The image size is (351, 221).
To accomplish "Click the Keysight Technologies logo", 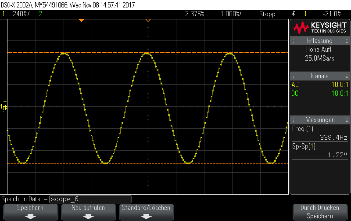I will pos(320,28).
